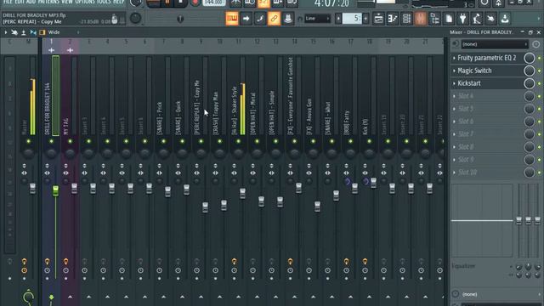Disable the Magic Switch effect LED
The height and width of the screenshot is (306, 544).
(540, 71)
